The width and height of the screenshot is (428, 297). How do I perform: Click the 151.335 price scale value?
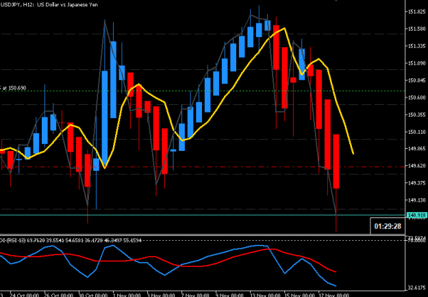[x=417, y=46]
